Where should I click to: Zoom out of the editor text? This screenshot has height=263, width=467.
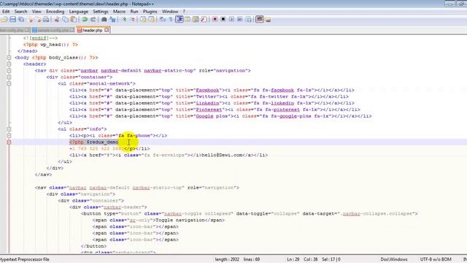(x=133, y=20)
